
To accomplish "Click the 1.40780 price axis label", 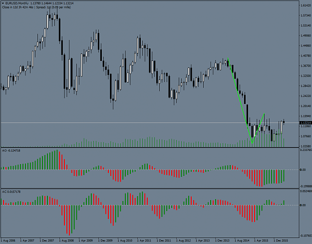I will click(x=306, y=55).
